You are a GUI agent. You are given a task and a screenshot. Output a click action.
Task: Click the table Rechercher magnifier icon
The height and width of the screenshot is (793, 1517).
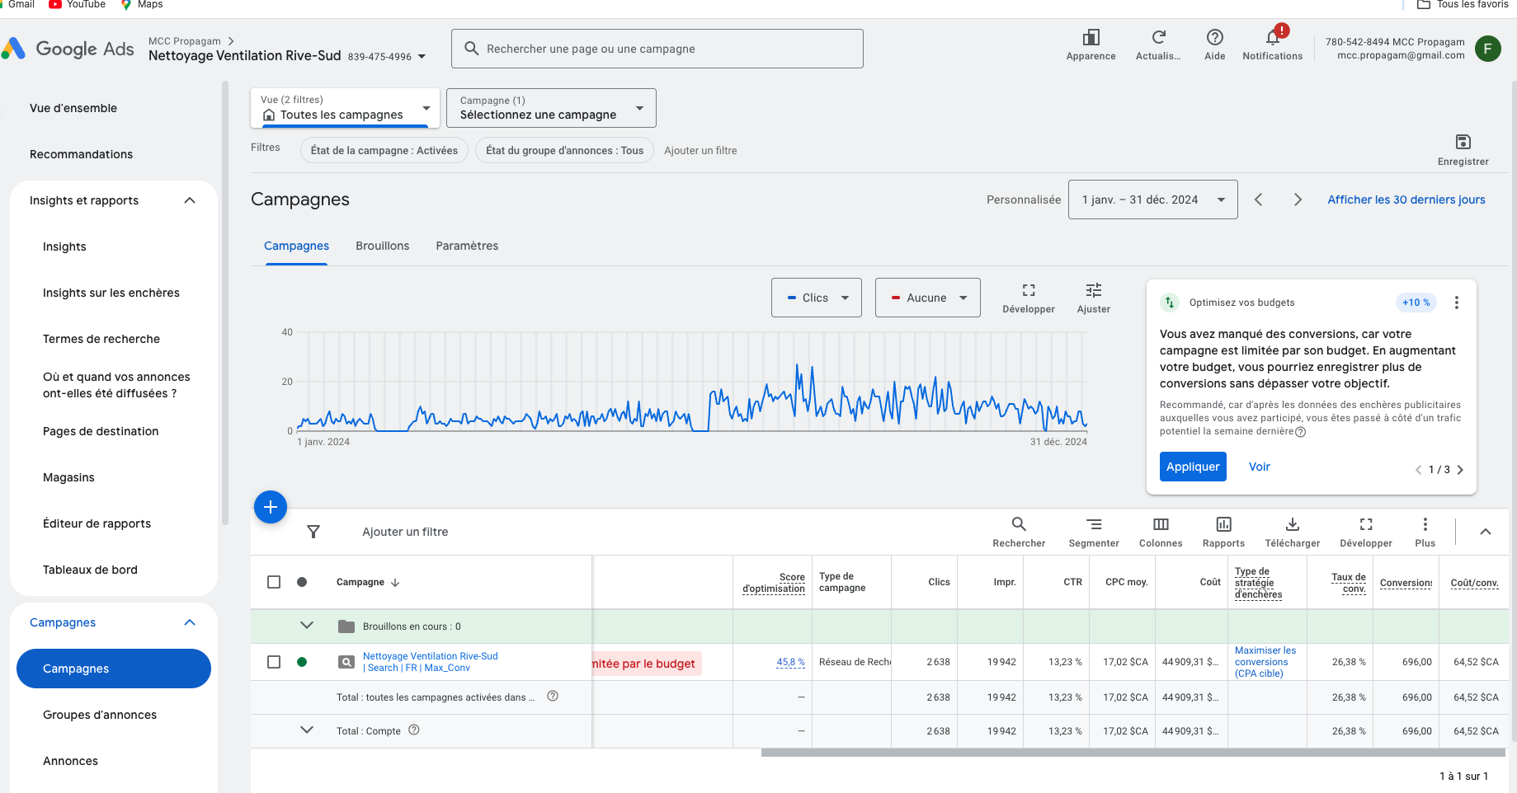click(x=1019, y=524)
